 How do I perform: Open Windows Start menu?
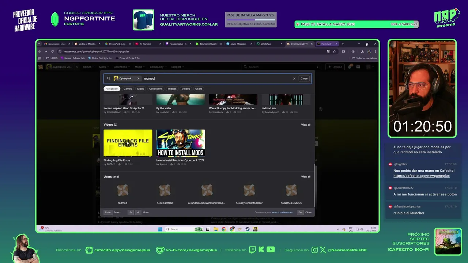(160, 229)
